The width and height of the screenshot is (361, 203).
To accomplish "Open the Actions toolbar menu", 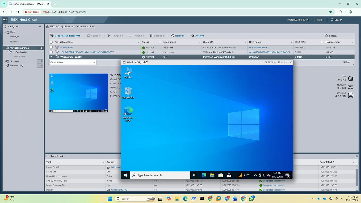I will (198, 36).
